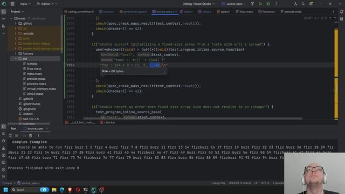Open the Commit tool window icon
This screenshot has width=345, height=194.
[4, 19]
